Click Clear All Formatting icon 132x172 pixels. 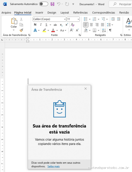coord(73,25)
